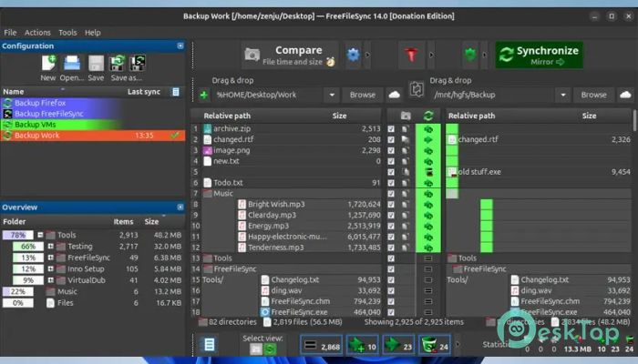This screenshot has height=364, width=638.
Task: Collapse the Tools folder in Overview
Action: tap(40, 235)
